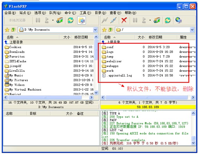This screenshot has height=154, width=198.
Task: Click local horizontal scroll right arrow
Action: tap(91, 97)
